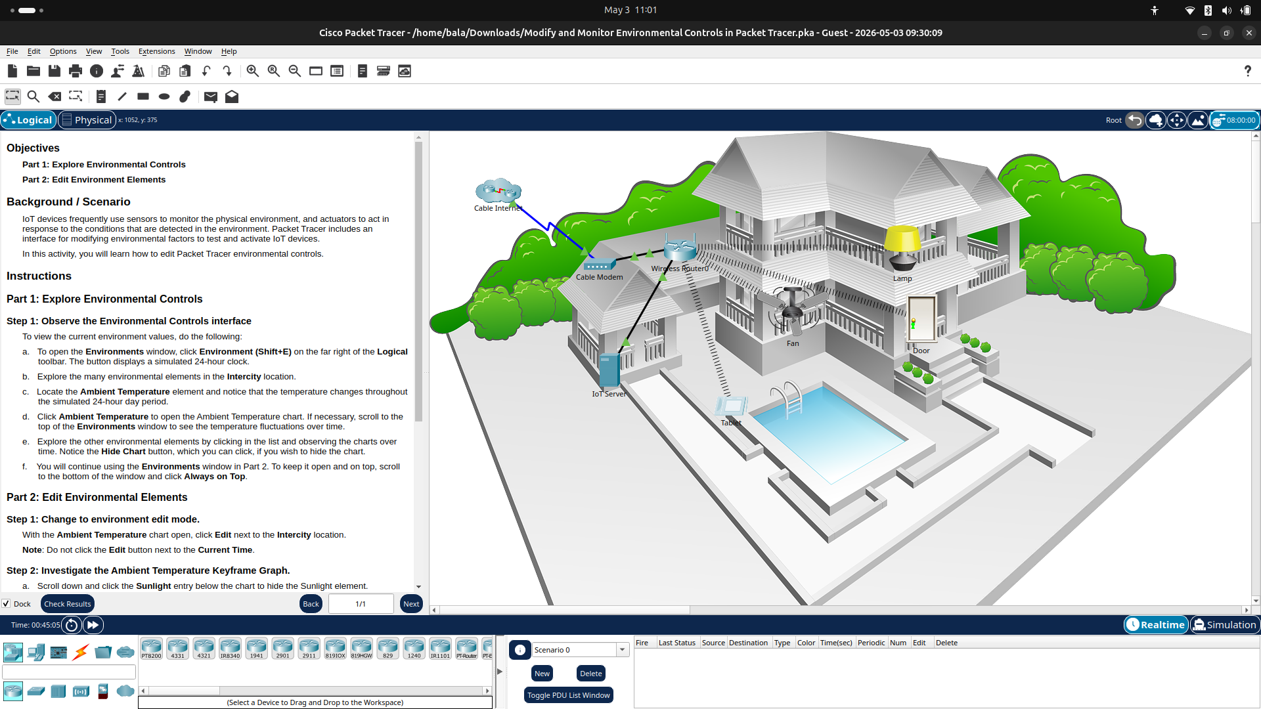1261x709 pixels.
Task: Click the Undo arrow icon
Action: 206,71
